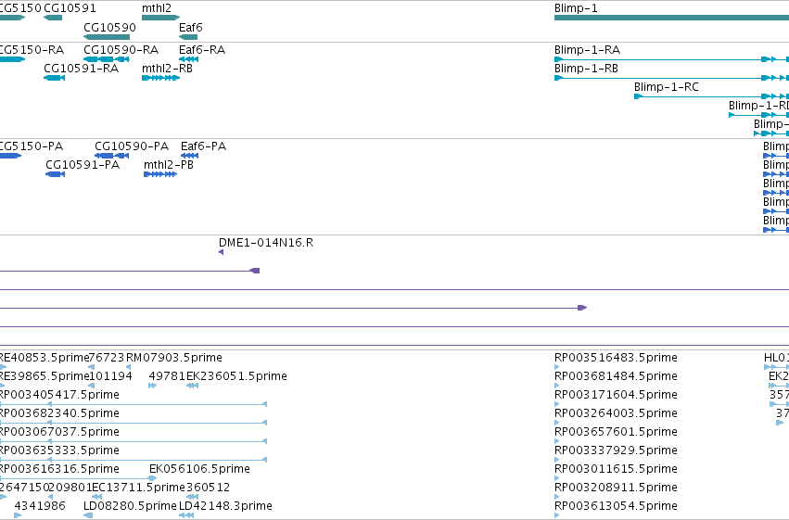Click the RP003613054.5prime EST label

616,506
